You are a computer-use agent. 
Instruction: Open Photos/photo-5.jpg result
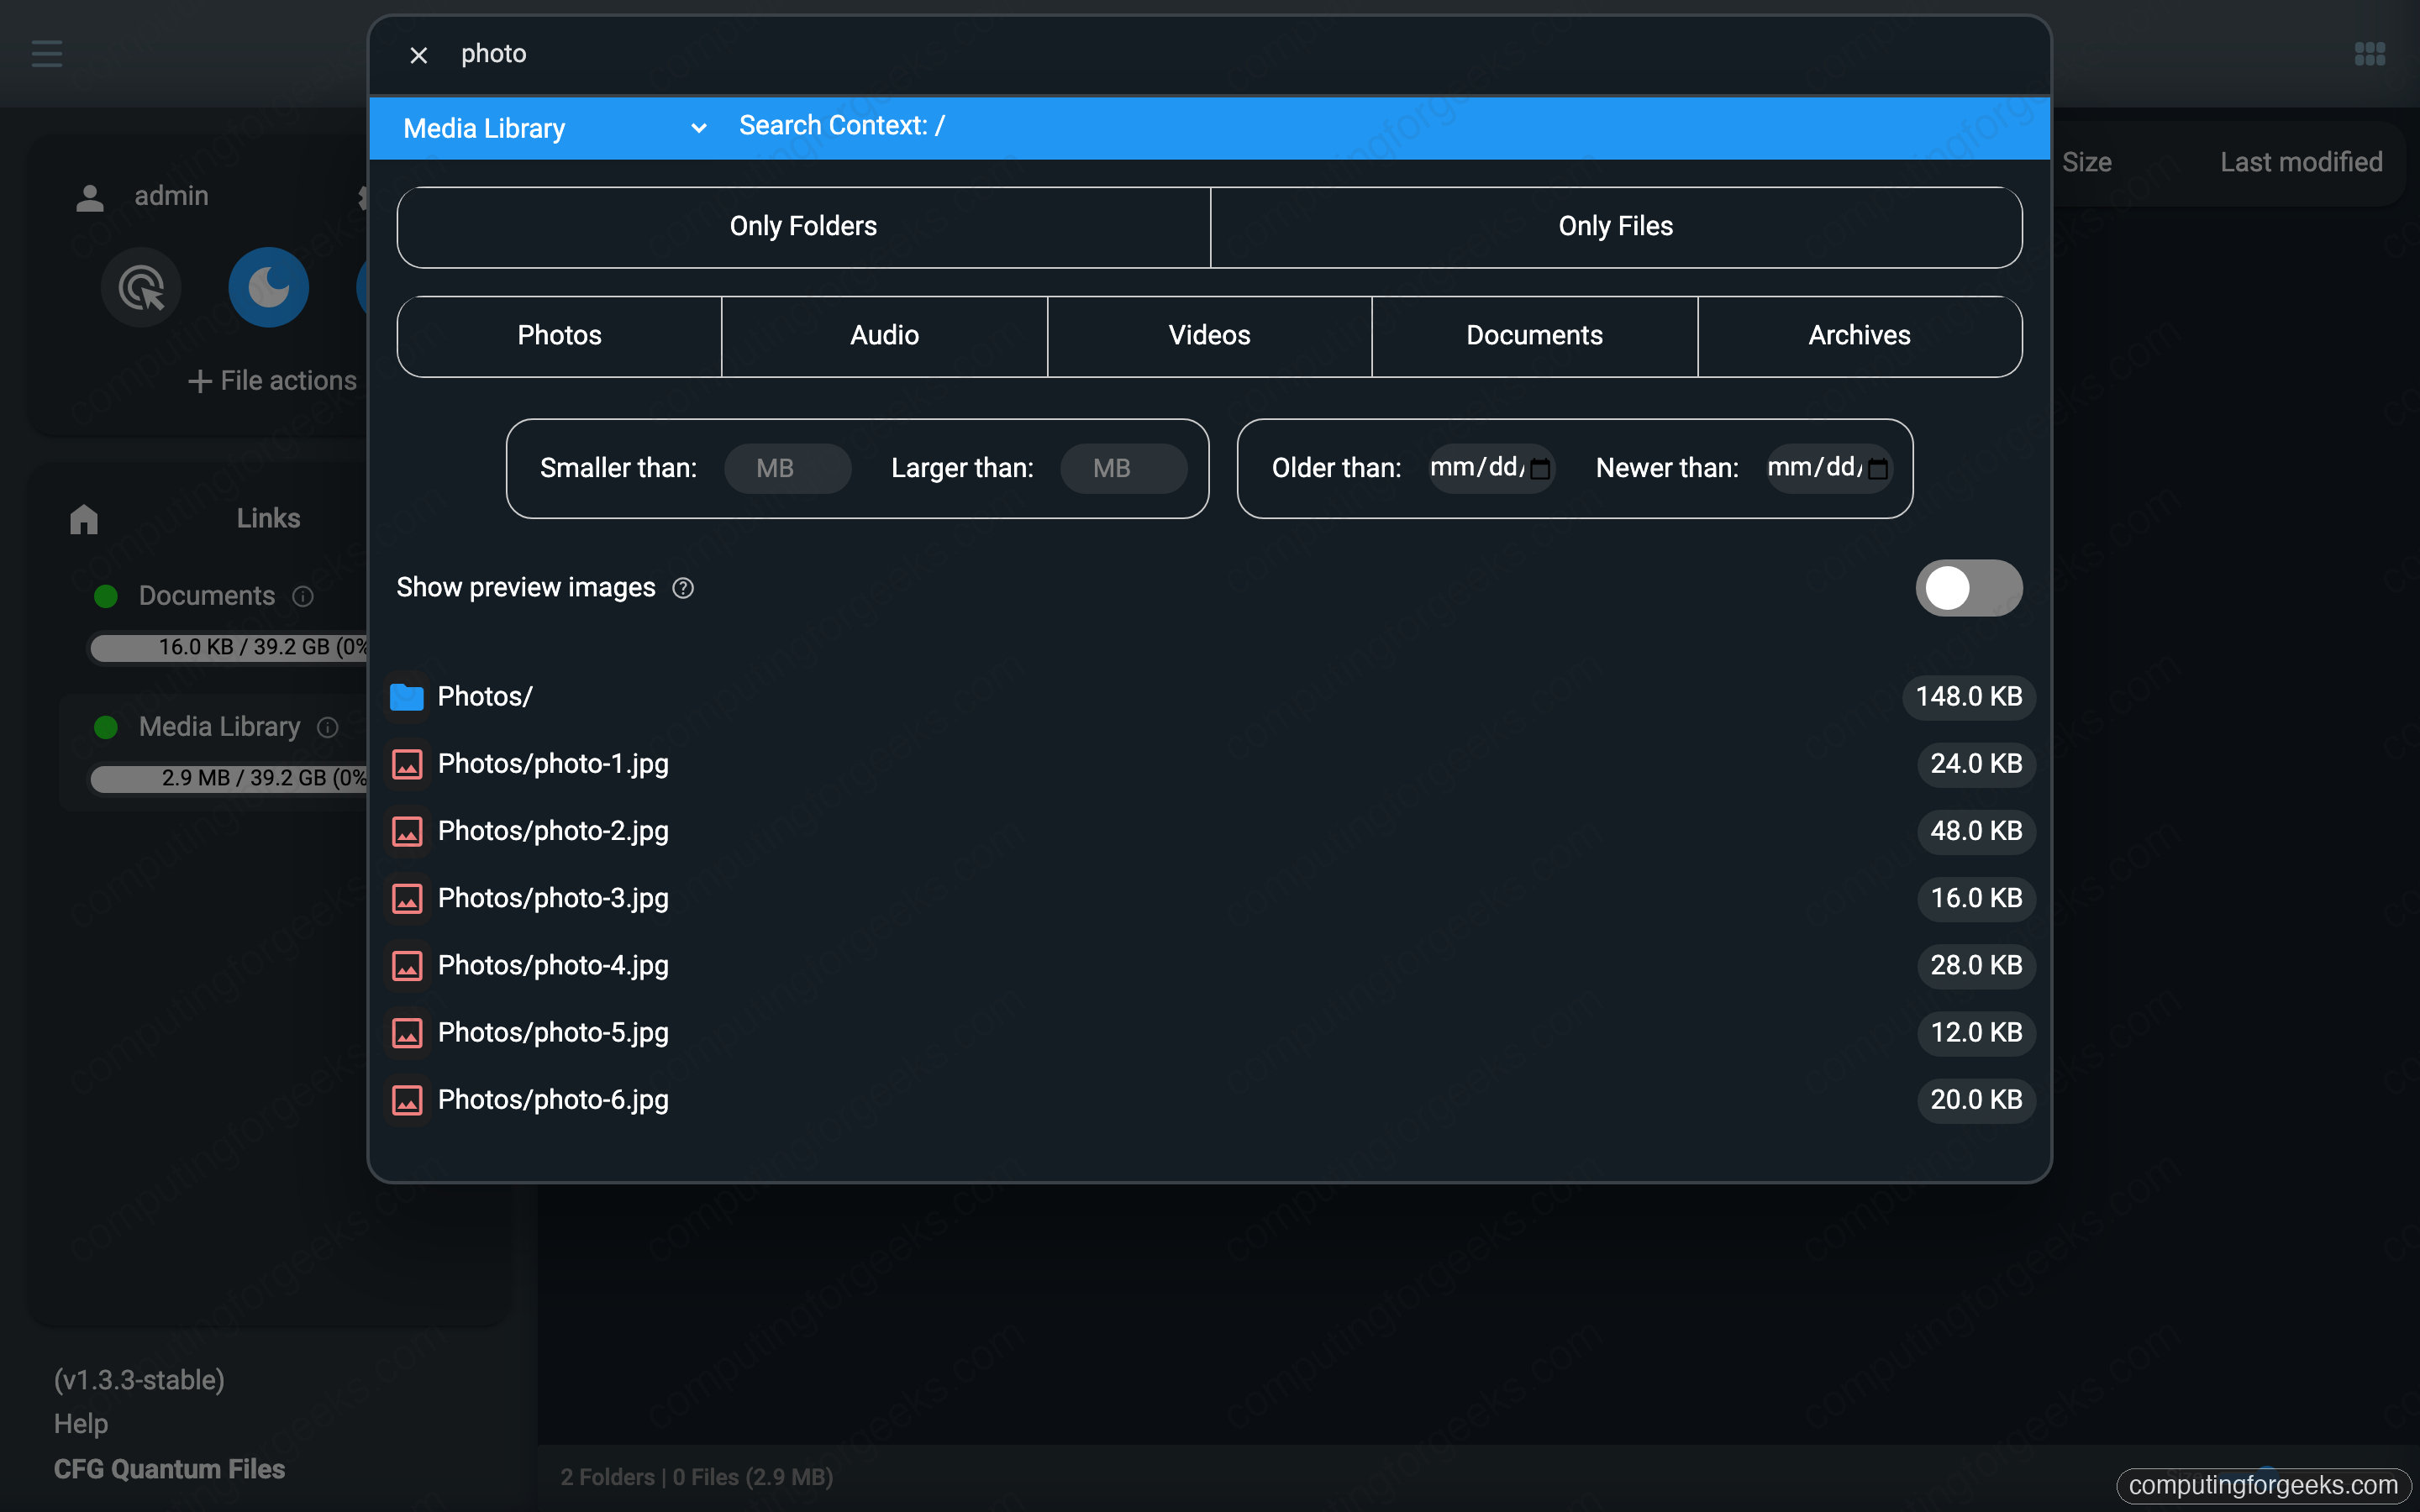coord(1210,1033)
